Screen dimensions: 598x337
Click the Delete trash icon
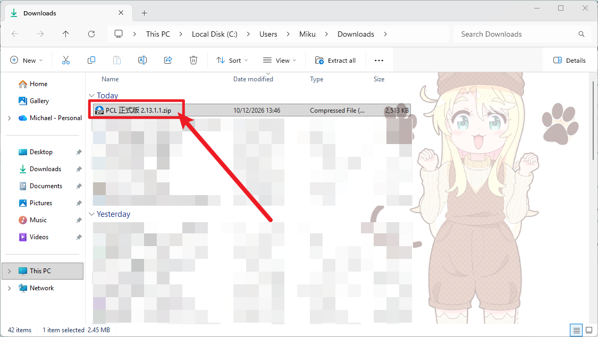point(193,60)
